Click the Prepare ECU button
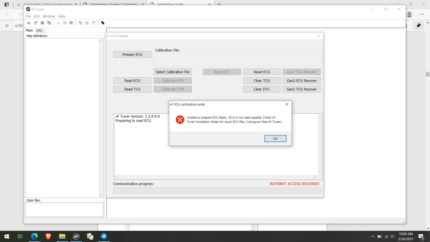 [132, 54]
